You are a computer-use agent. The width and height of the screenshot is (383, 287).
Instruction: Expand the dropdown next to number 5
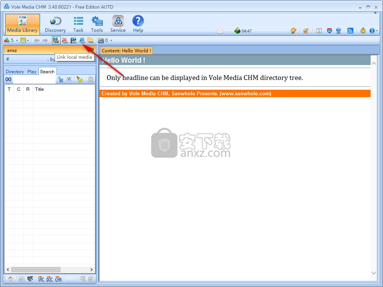(x=17, y=40)
